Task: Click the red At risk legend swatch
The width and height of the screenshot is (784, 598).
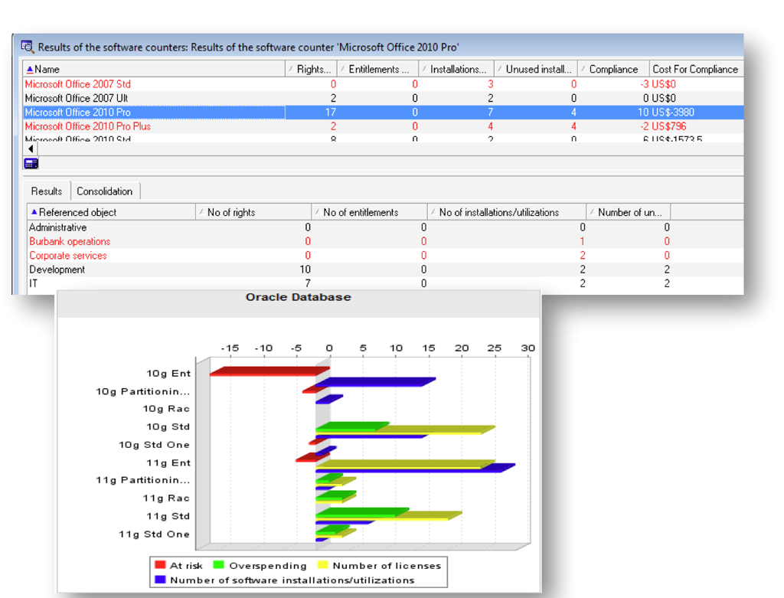Action: coord(160,565)
